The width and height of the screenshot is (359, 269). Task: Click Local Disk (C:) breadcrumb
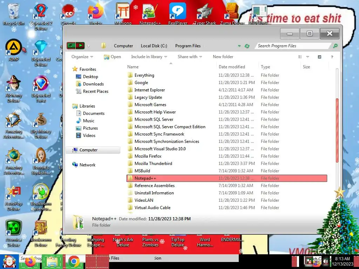[154, 46]
